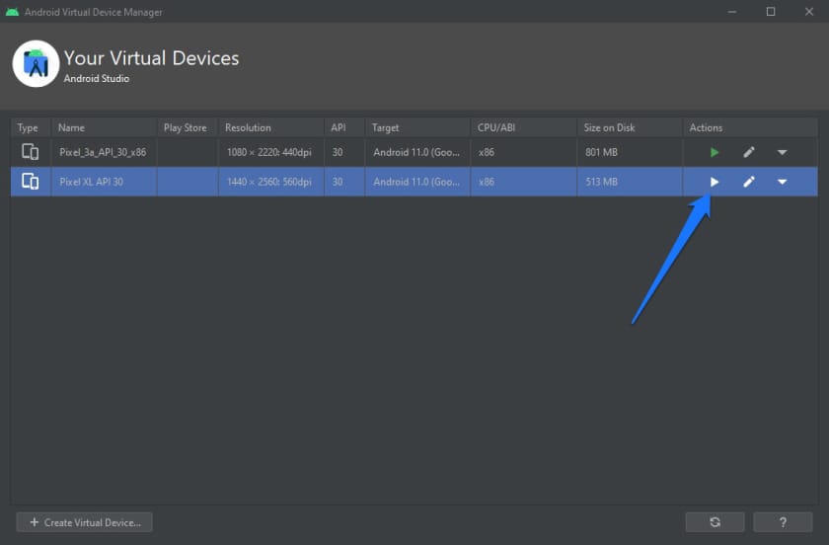
Task: Edit the Pixel XL API 30 device
Action: pyautogui.click(x=749, y=182)
